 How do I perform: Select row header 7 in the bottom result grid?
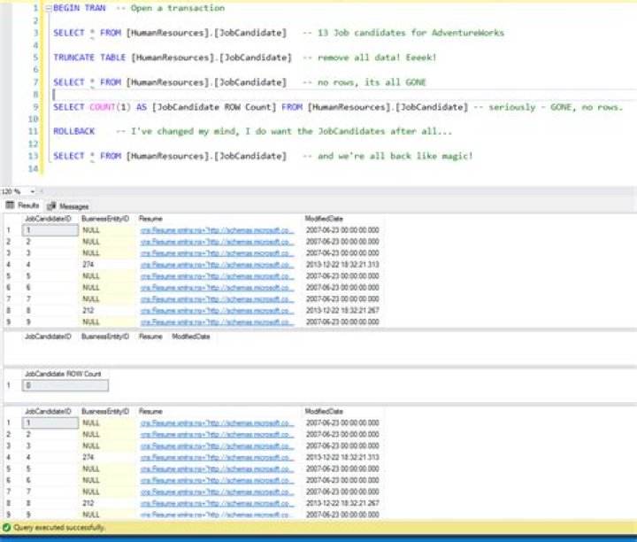click(x=9, y=492)
